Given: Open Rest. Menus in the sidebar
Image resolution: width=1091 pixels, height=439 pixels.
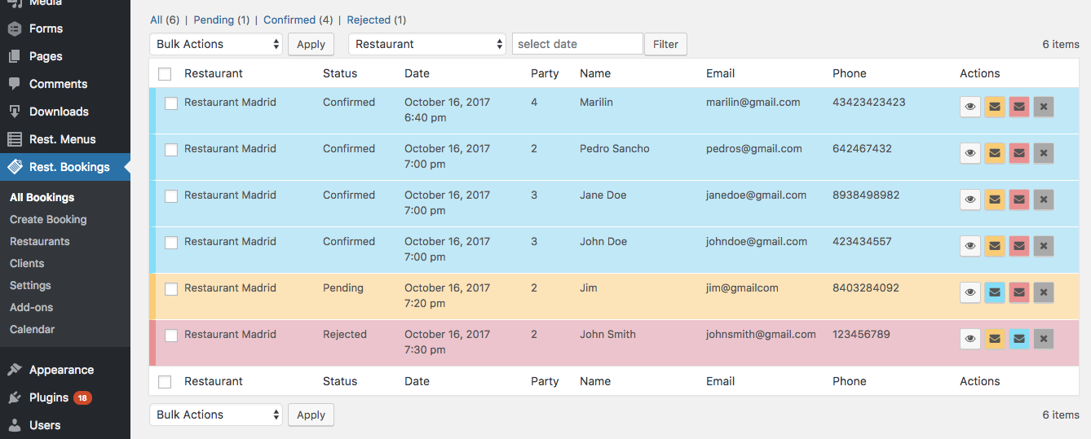Looking at the screenshot, I should coord(62,139).
